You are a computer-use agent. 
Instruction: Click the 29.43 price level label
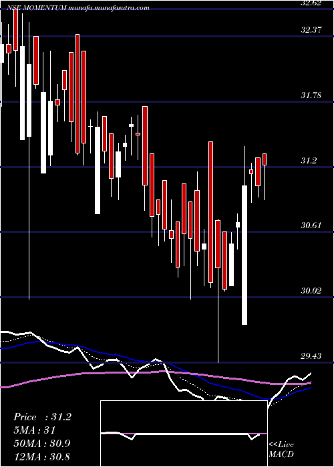311,356
